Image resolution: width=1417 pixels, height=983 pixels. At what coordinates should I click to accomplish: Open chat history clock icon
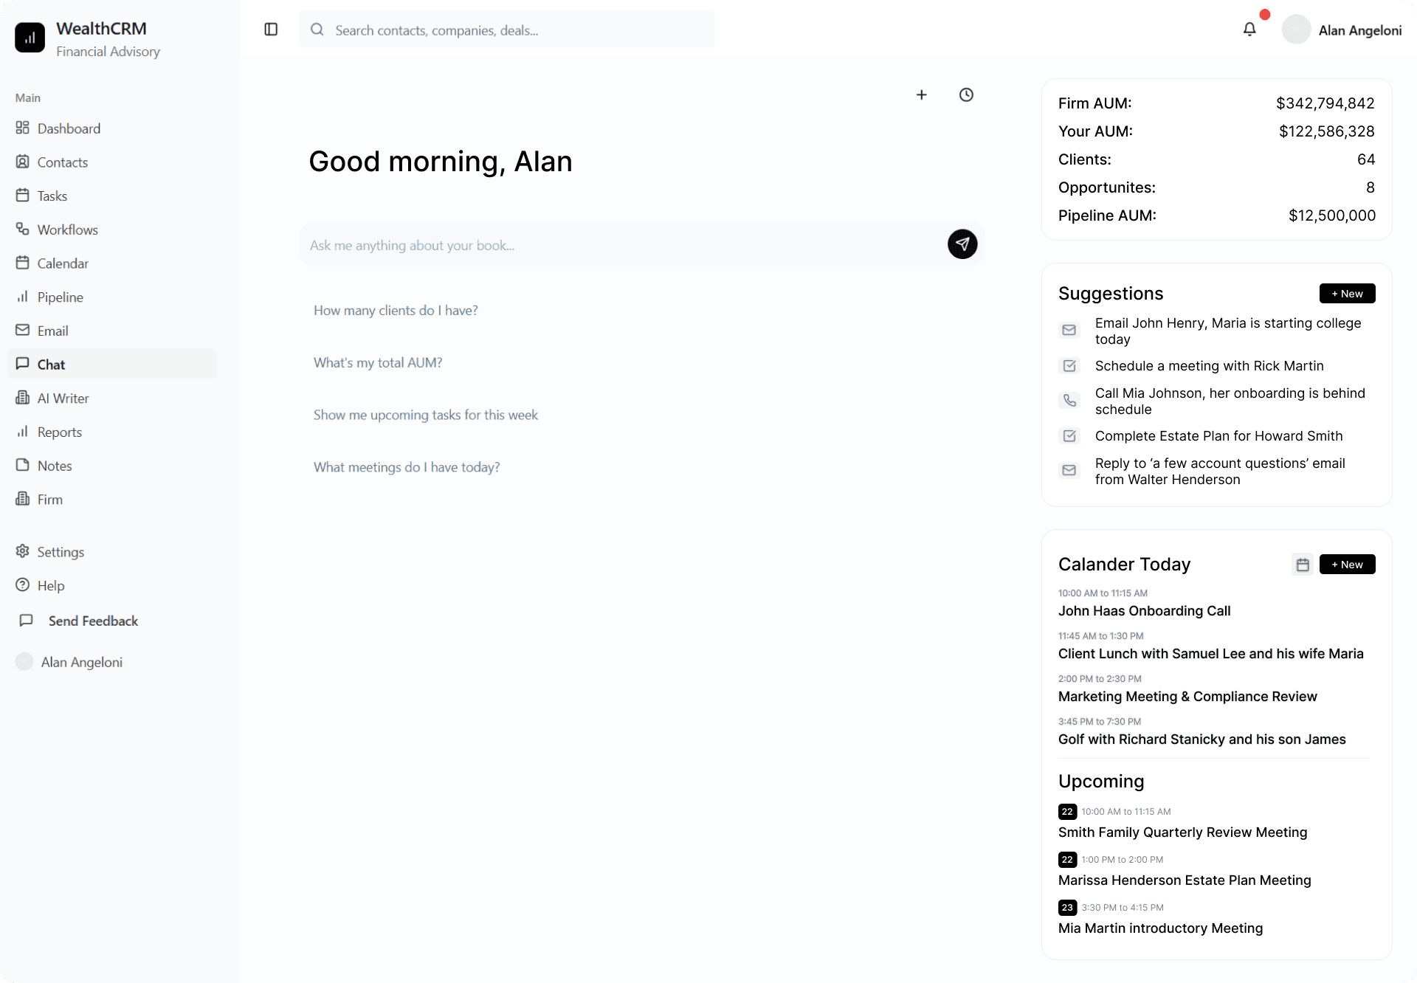click(x=966, y=94)
